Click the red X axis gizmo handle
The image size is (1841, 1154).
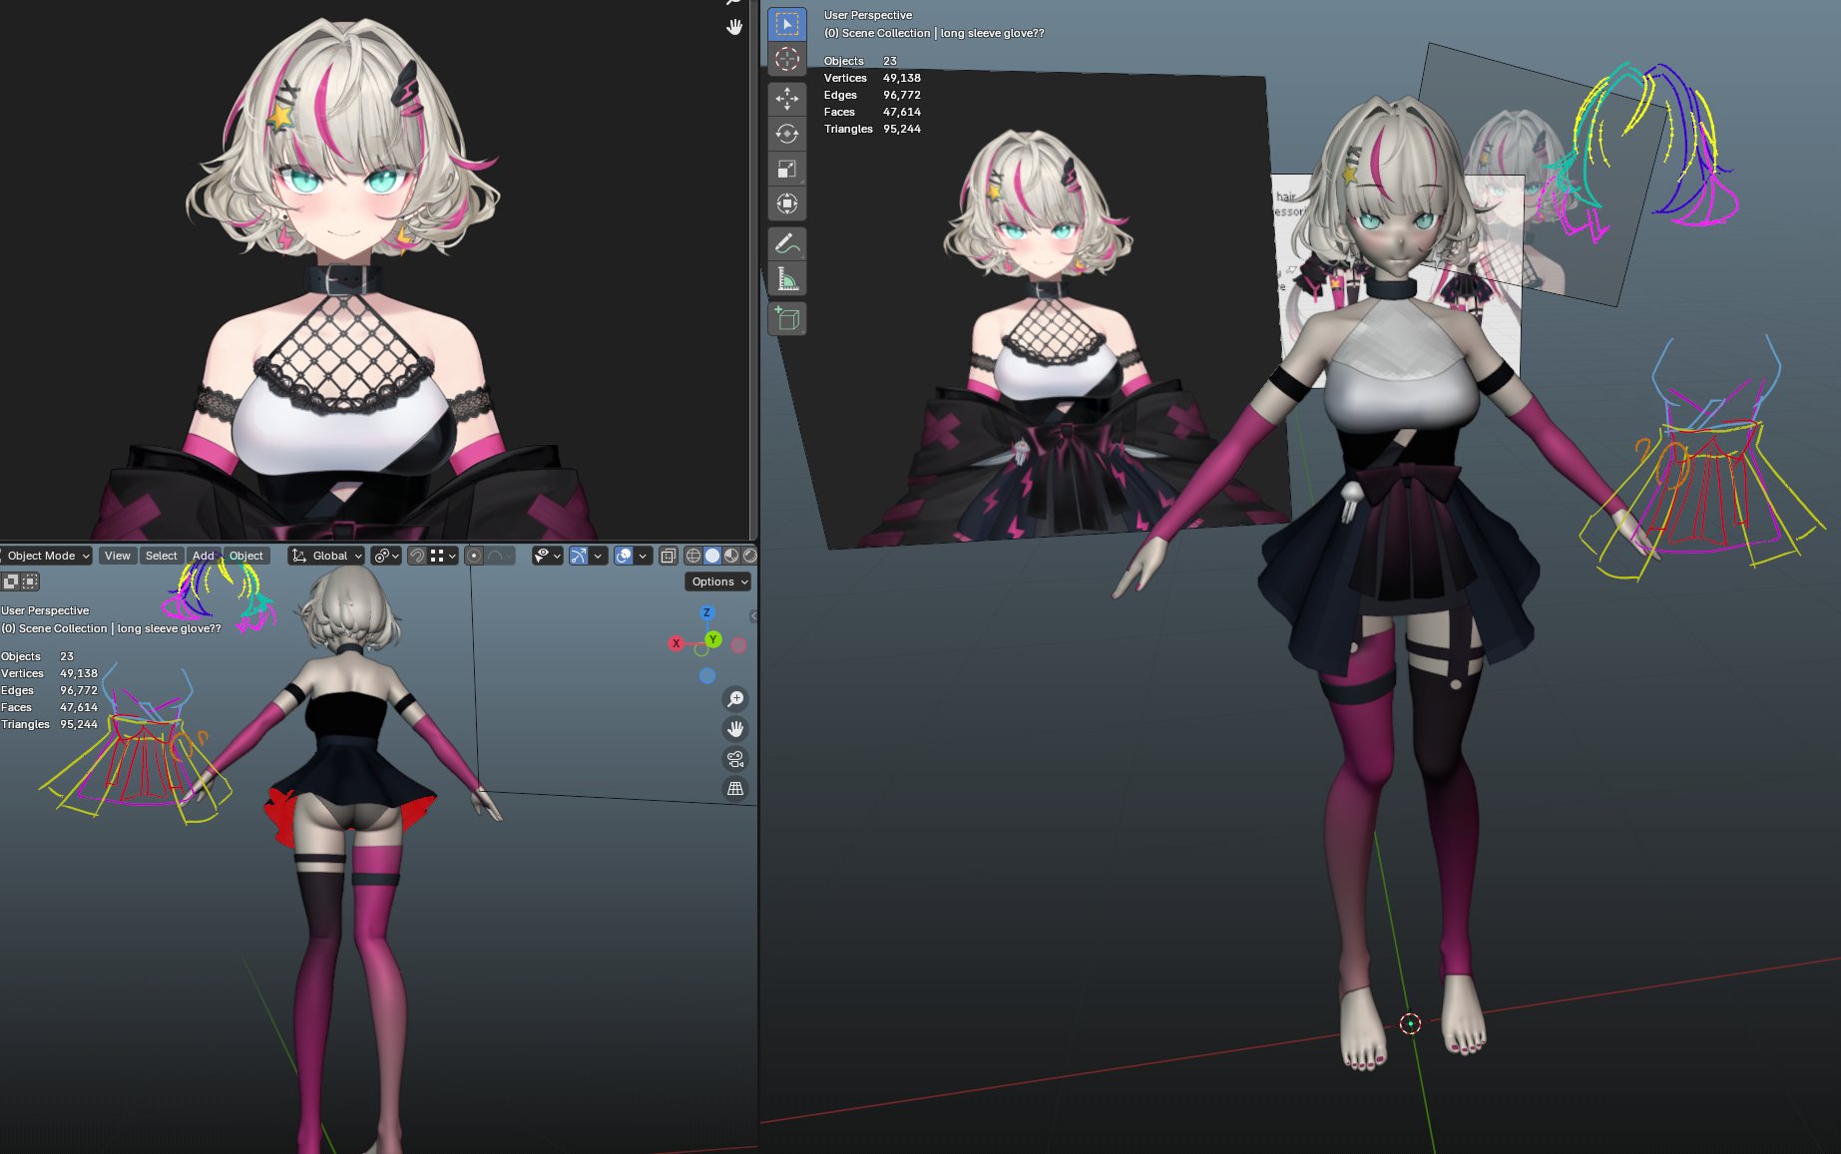pyautogui.click(x=676, y=643)
